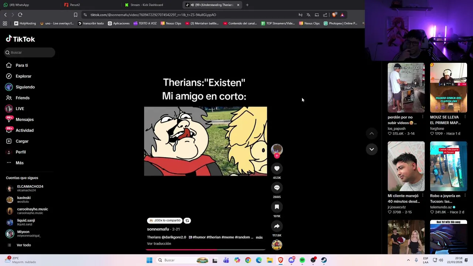Click the TikTok logo
473x266 pixels.
[20, 39]
